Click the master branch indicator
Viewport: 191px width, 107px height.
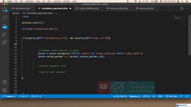9,96
